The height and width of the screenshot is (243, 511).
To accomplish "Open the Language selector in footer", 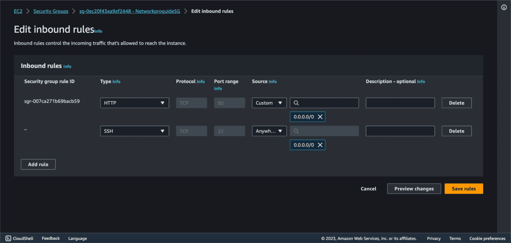I will [78, 239].
